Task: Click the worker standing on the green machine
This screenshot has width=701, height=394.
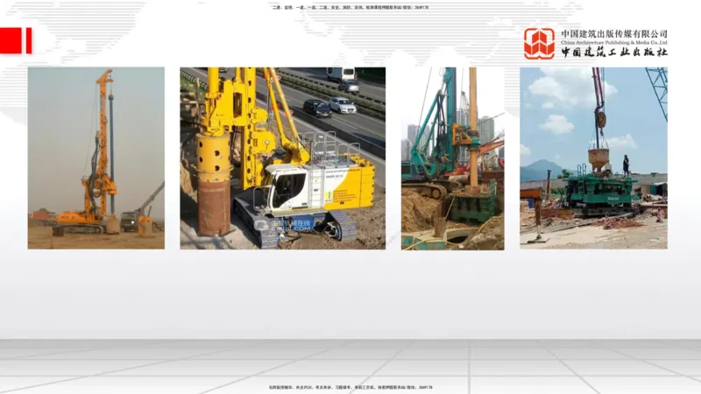Action: pyautogui.click(x=626, y=164)
